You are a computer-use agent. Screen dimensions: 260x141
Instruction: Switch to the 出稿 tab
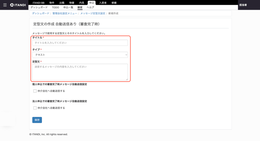click(62, 3)
